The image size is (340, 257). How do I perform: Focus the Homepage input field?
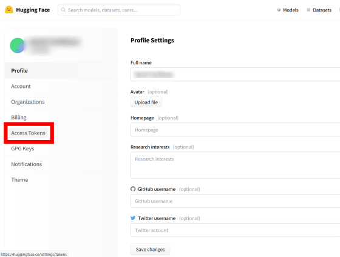tap(236, 130)
